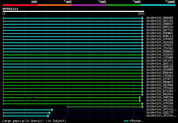Screen dimensions: 178x123
Task: Select the UniRef100_Q1KUZ6 entry
Action: [x=159, y=42]
